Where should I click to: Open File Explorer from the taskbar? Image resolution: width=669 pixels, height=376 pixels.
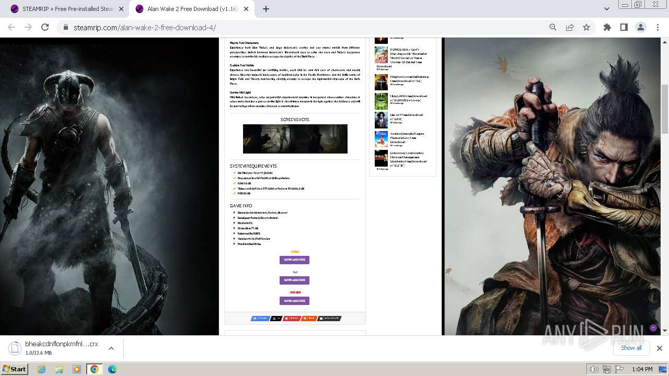click(59, 369)
